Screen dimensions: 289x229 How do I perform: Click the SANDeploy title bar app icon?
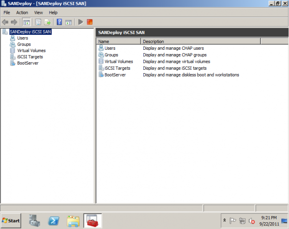[4, 3]
